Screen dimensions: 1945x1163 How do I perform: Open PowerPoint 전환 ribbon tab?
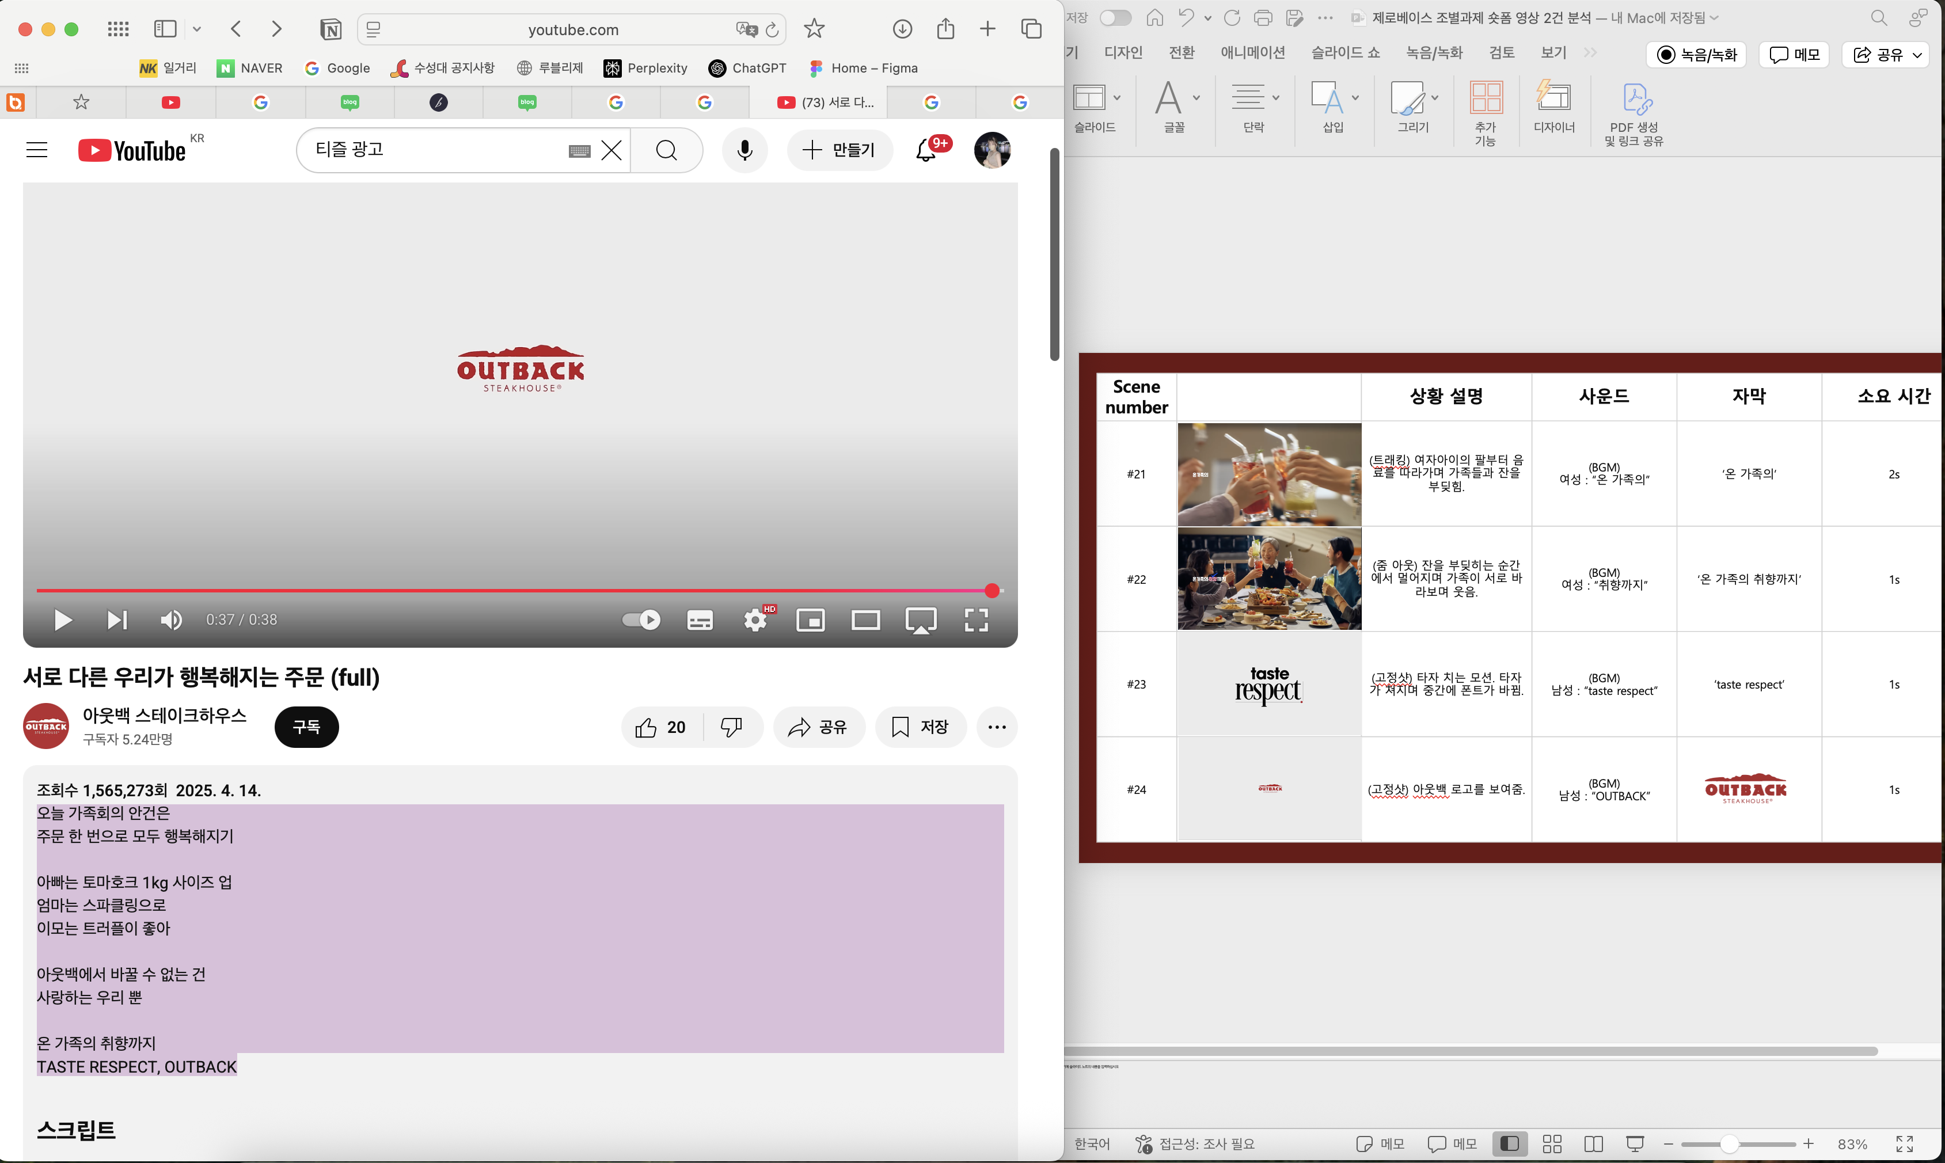tap(1181, 52)
